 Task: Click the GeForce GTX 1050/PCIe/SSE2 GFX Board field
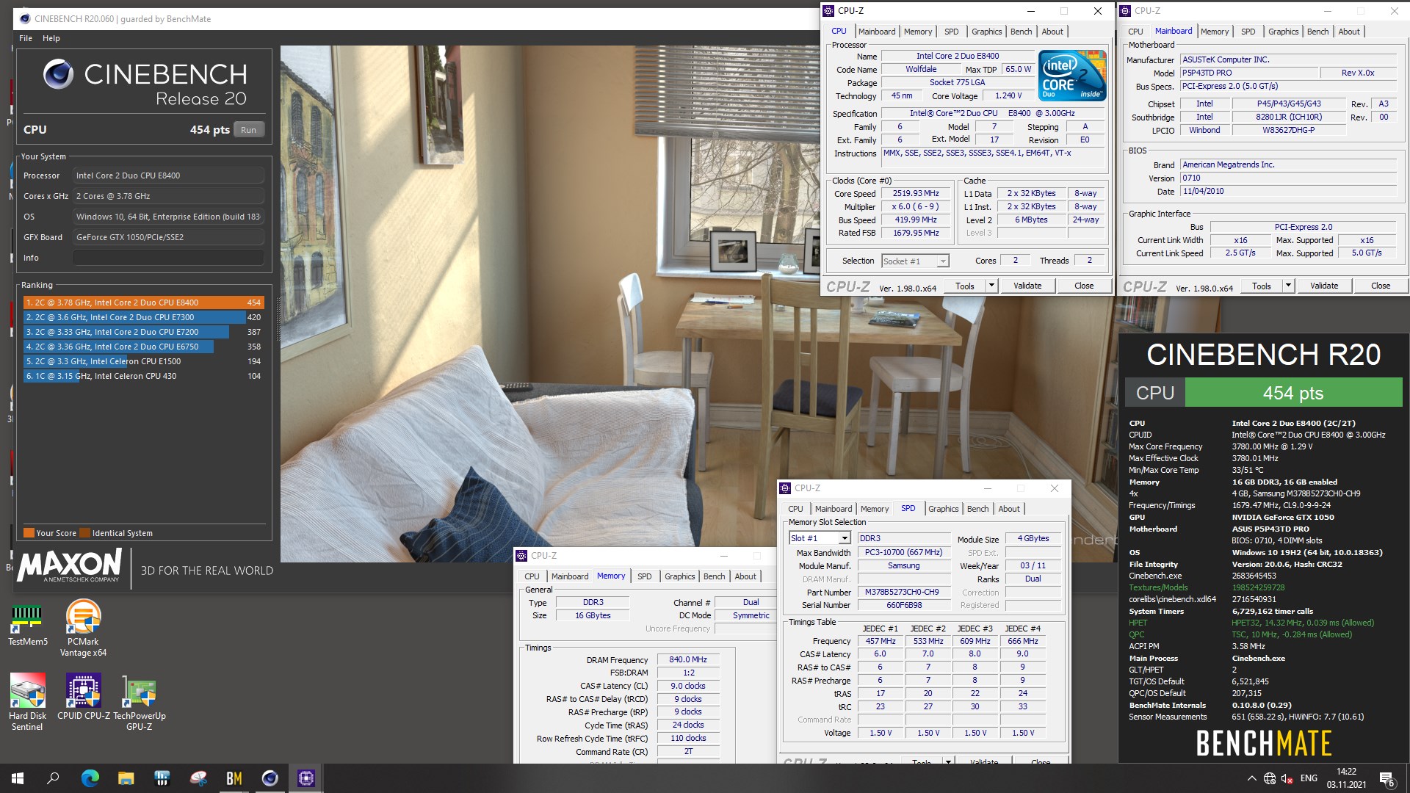coord(168,237)
